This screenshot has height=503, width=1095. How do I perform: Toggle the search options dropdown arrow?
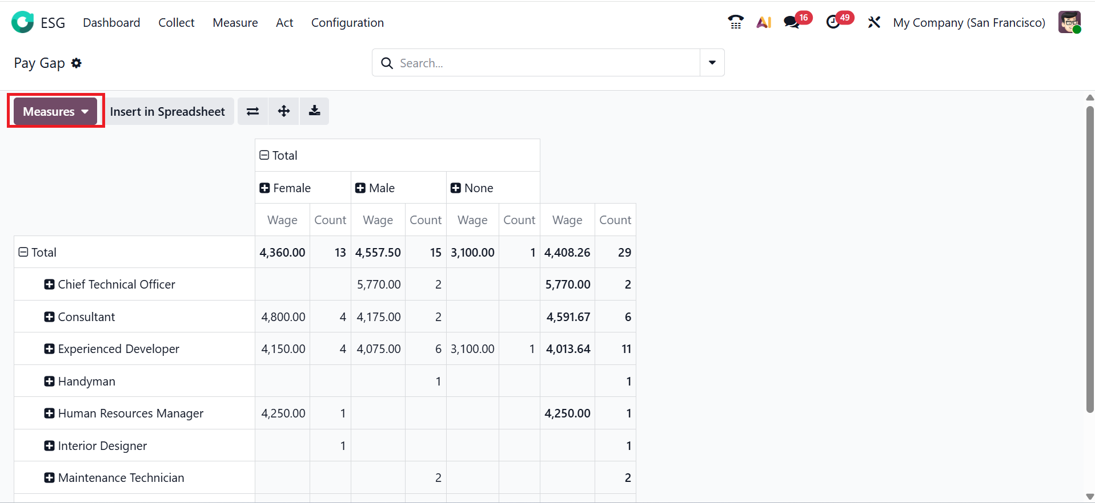point(712,63)
